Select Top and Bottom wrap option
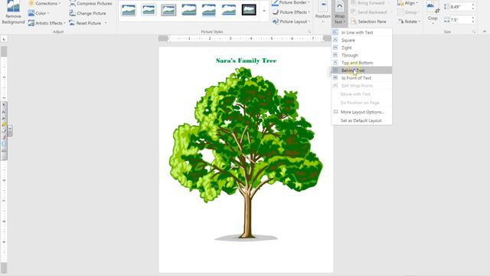 [x=361, y=63]
